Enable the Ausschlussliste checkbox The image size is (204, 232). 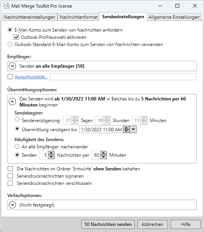[10, 77]
